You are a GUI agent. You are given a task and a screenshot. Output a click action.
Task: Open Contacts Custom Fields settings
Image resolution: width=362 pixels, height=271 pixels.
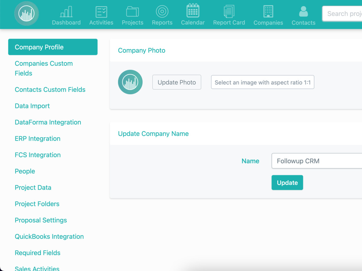click(50, 90)
